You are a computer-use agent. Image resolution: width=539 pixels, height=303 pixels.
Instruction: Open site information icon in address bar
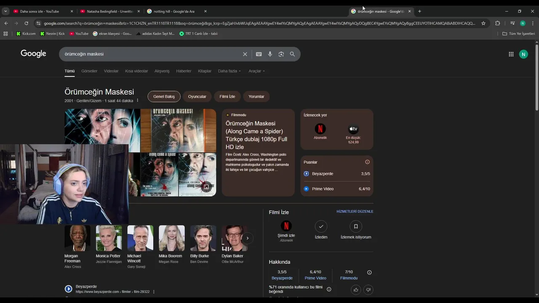pos(38,23)
